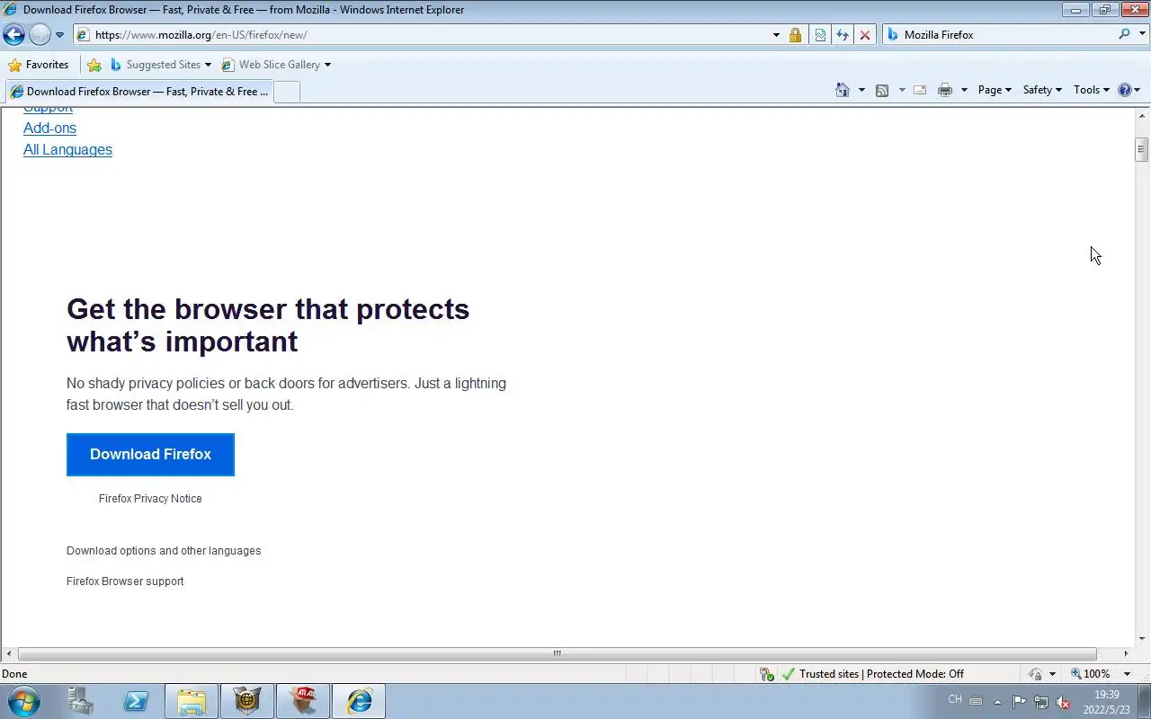Open a new blank tab
Screen dimensions: 1151x719
[286, 92]
